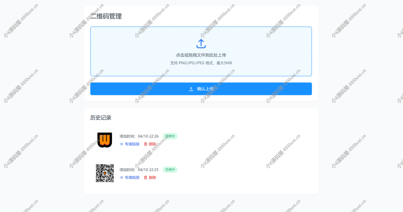Screen dimensions: 403x212
Task: Delete the 04/10 22:26 record via 删除
Action: click(150, 144)
